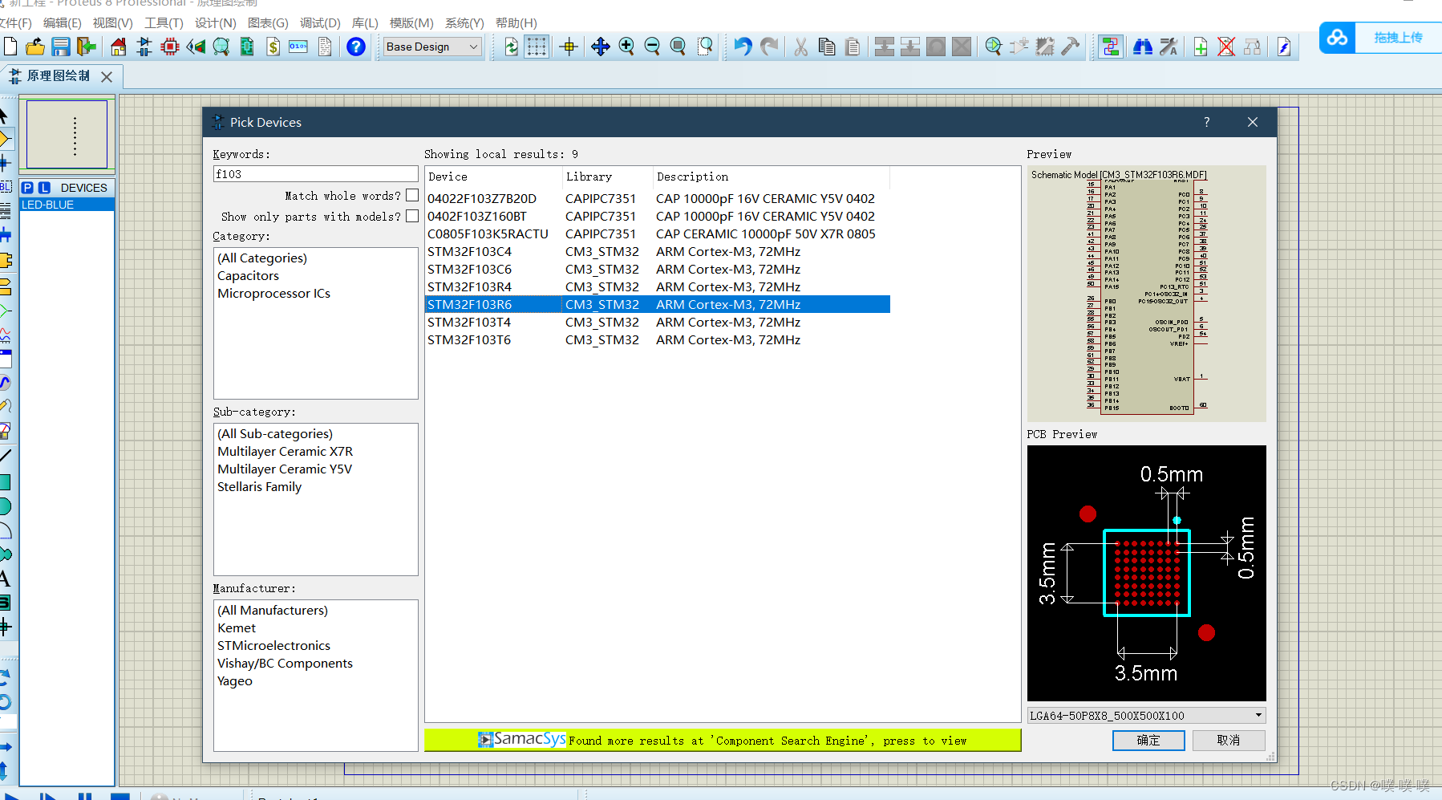The width and height of the screenshot is (1442, 800).
Task: Click the Cut scissors icon
Action: 800,47
